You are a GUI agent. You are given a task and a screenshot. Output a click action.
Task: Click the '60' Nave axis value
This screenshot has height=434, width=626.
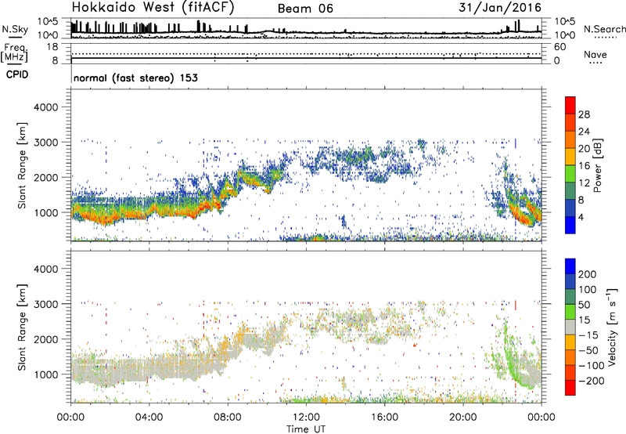tap(560, 47)
